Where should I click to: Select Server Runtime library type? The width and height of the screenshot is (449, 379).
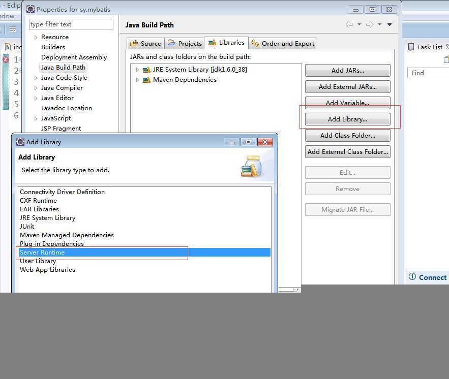tap(144, 252)
